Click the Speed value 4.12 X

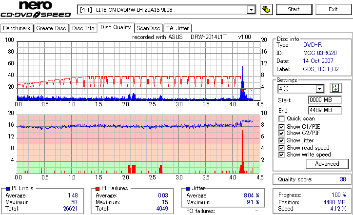[x=338, y=209]
